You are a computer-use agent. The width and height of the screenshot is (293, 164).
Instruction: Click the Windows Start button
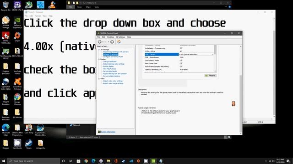click(x=4, y=161)
